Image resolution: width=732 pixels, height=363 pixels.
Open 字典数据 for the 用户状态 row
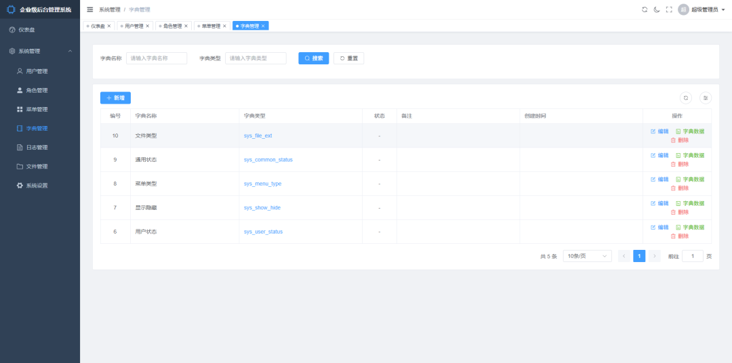690,228
